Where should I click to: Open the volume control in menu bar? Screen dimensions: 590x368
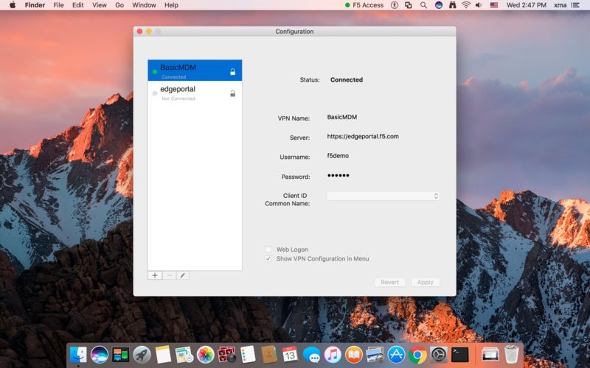479,5
